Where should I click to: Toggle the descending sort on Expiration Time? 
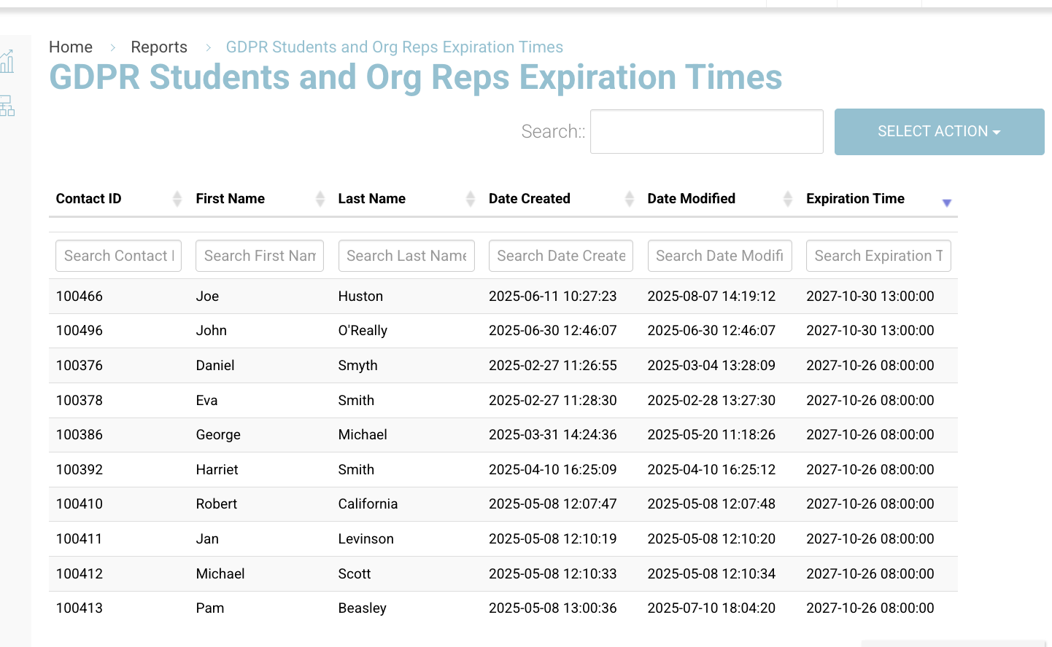[946, 203]
